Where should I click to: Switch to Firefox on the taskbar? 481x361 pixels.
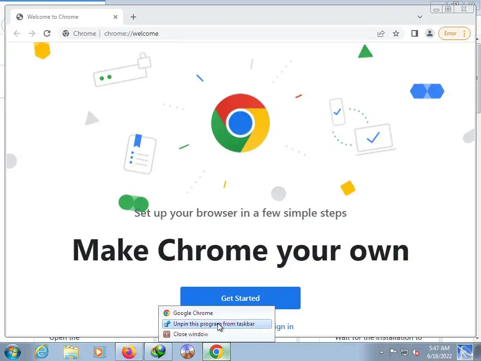click(x=129, y=352)
